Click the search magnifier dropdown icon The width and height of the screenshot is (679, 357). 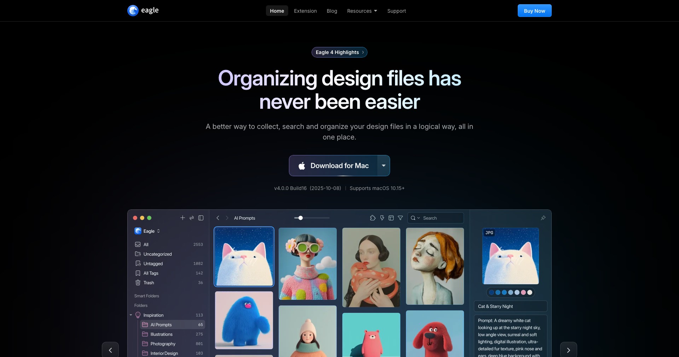[x=415, y=218]
